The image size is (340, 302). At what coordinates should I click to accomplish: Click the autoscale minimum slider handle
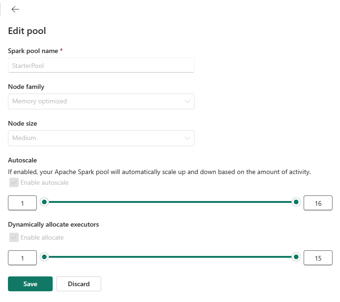[x=44, y=202]
